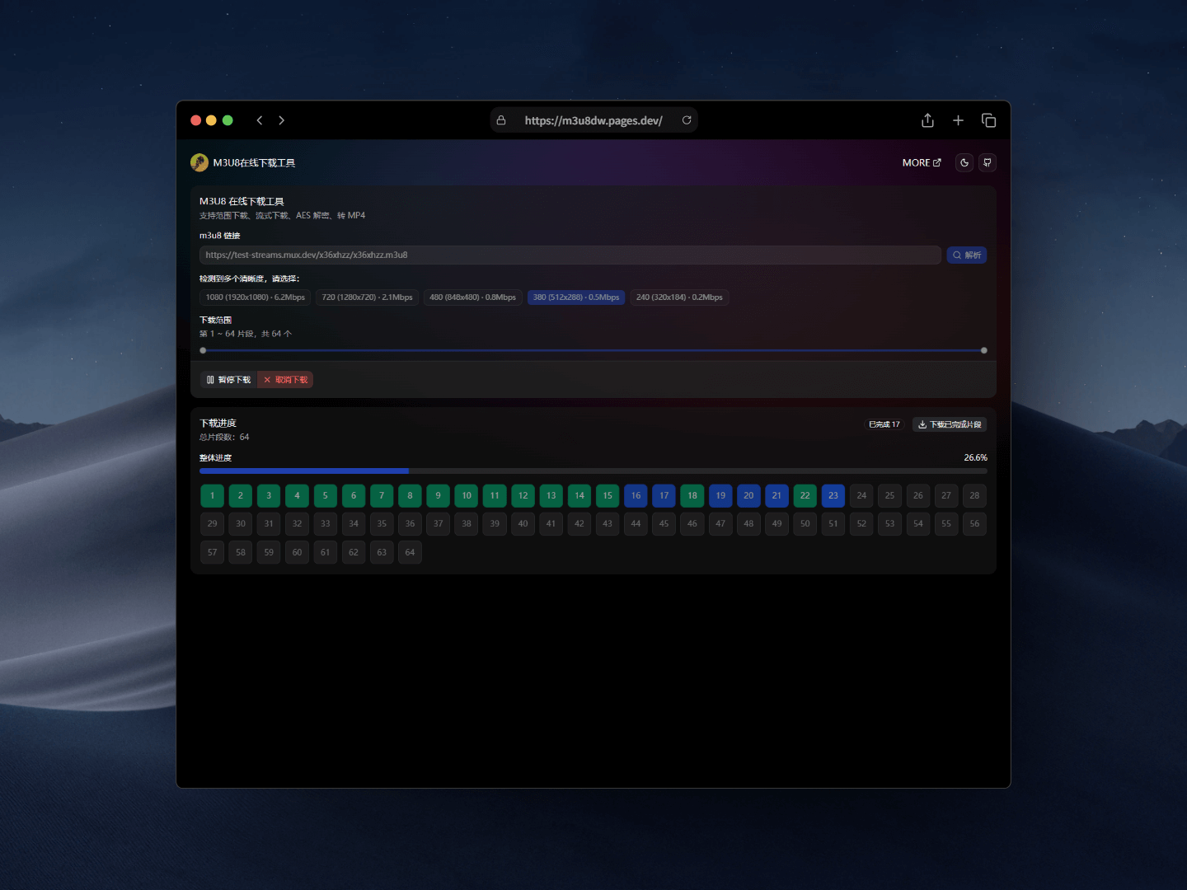Click the share icon in browser toolbar
Viewport: 1187px width, 890px height.
tap(927, 120)
